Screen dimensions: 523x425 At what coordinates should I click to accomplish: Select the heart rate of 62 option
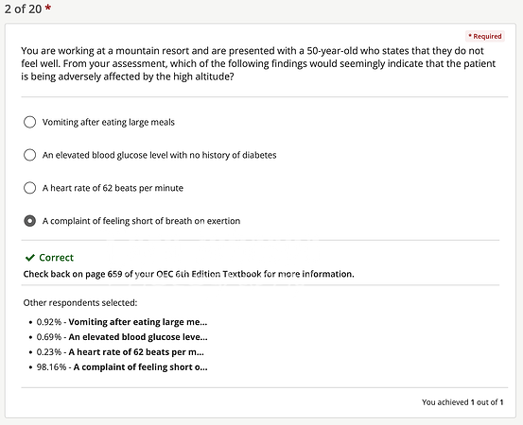pos(29,188)
